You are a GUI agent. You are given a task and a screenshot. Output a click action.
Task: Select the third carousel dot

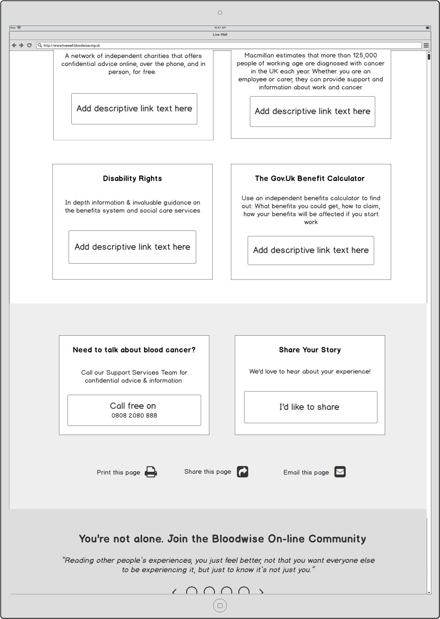pos(227,591)
